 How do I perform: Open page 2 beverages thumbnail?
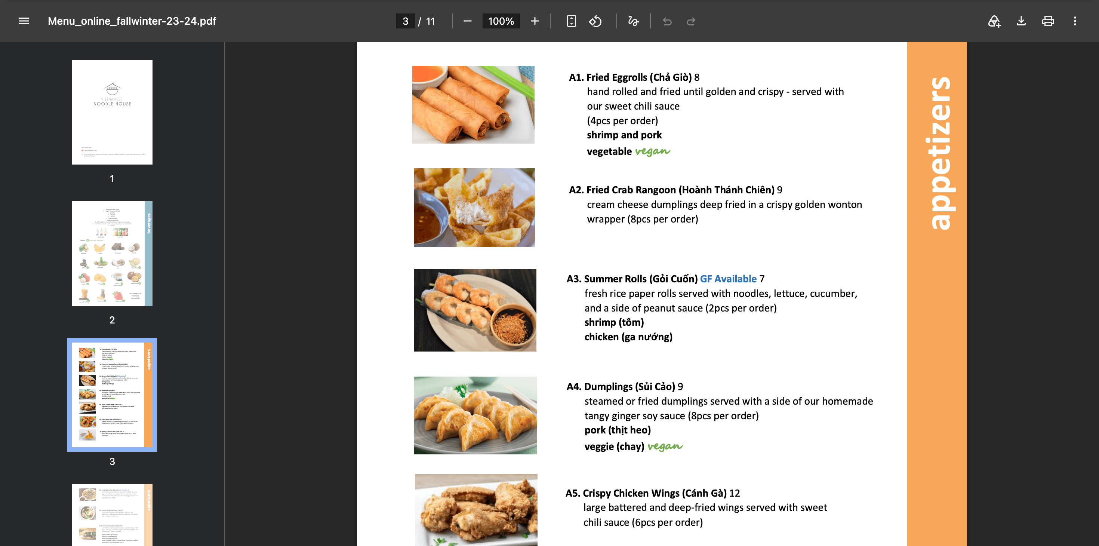[x=112, y=253]
